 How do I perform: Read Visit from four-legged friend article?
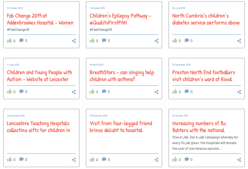(x=121, y=127)
